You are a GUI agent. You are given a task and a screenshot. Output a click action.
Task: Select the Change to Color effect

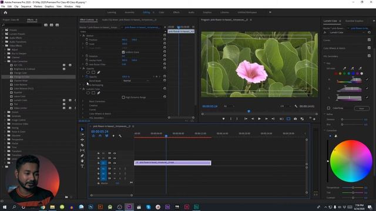pyautogui.click(x=22, y=77)
